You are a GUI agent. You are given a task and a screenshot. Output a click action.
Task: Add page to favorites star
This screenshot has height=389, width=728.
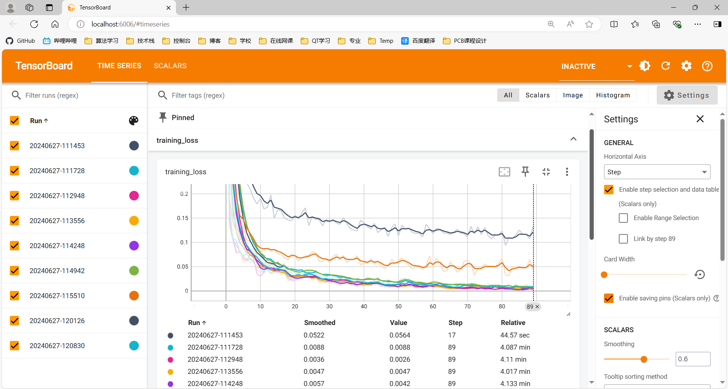pos(589,24)
